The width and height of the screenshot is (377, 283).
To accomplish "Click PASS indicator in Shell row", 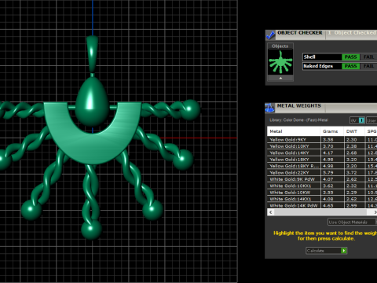I will [x=350, y=57].
